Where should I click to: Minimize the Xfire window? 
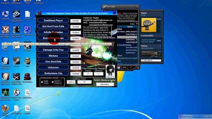coord(137,7)
